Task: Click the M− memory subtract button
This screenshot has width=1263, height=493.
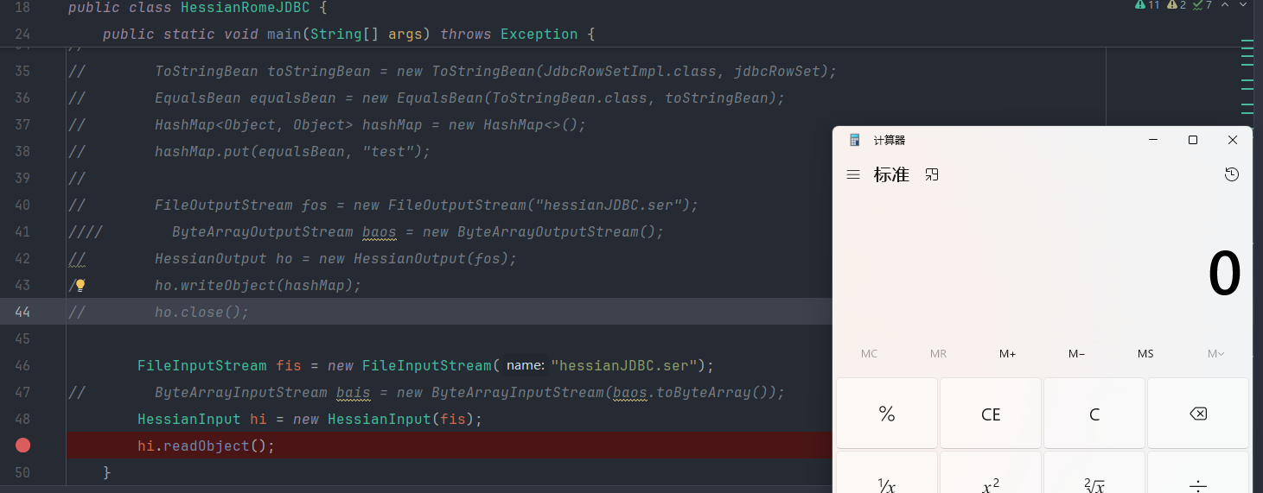Action: coord(1076,354)
